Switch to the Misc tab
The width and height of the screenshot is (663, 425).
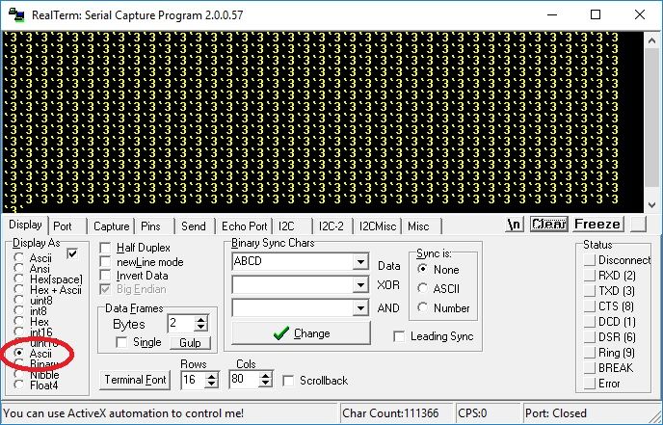point(418,226)
